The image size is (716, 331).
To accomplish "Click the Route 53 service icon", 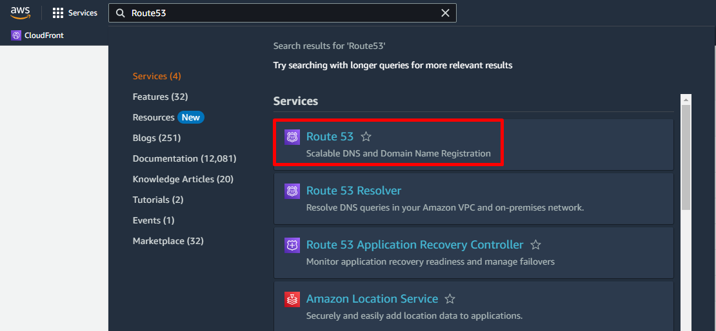I will (x=292, y=137).
